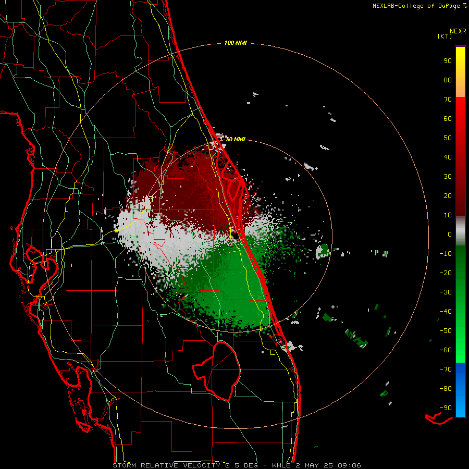
Task: Pick the red outbound segment of velocity scale
Action: click(x=460, y=156)
